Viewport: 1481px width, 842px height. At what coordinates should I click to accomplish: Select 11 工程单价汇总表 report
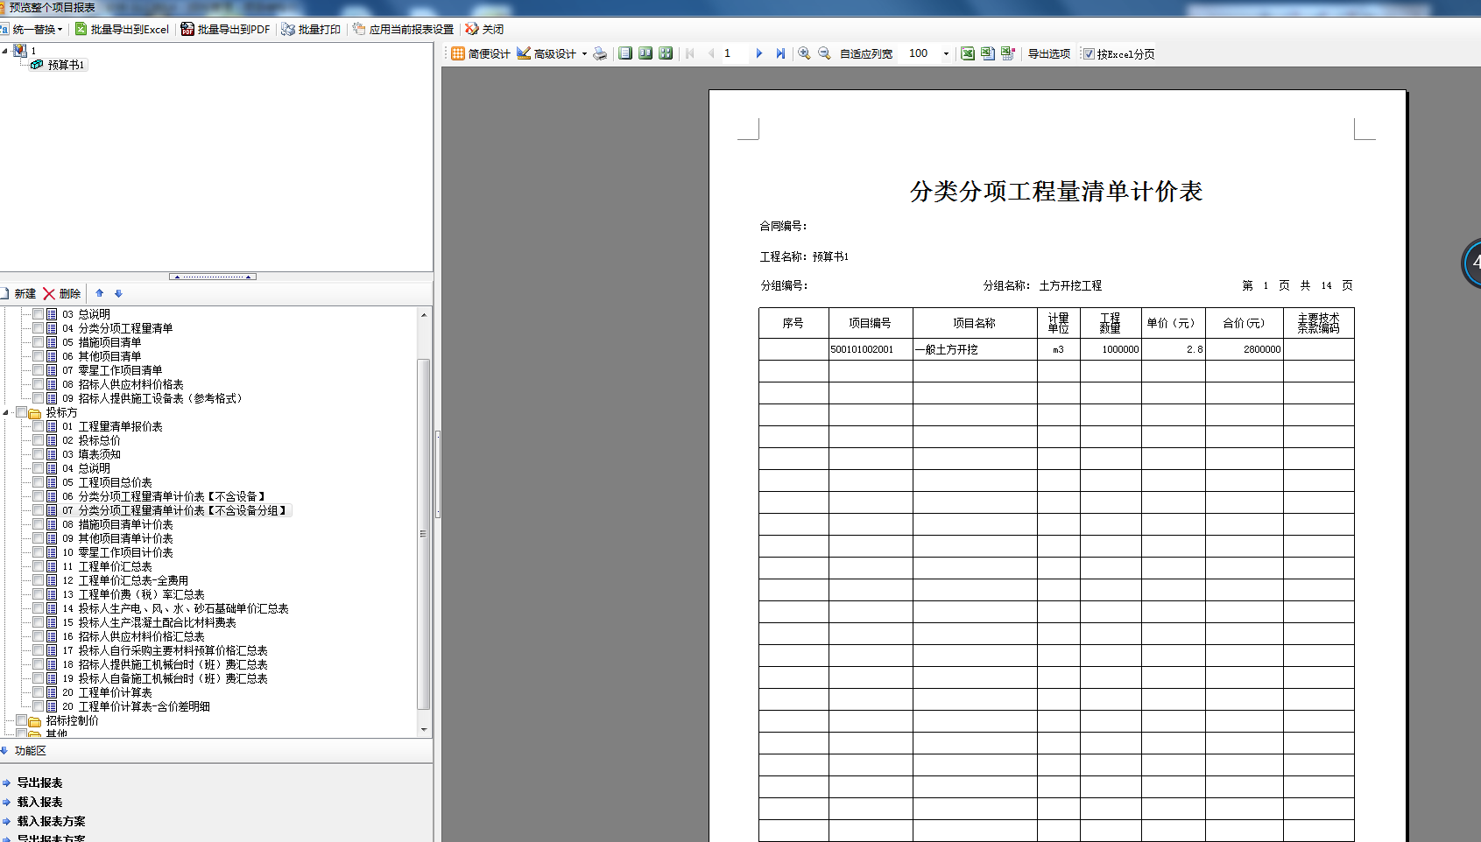tap(107, 566)
